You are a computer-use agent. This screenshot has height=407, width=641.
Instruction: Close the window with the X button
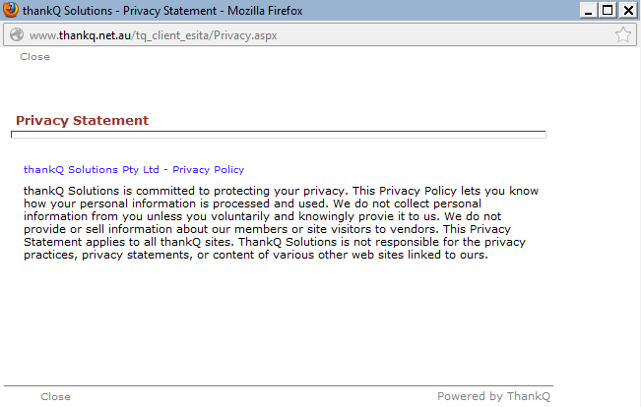(626, 11)
